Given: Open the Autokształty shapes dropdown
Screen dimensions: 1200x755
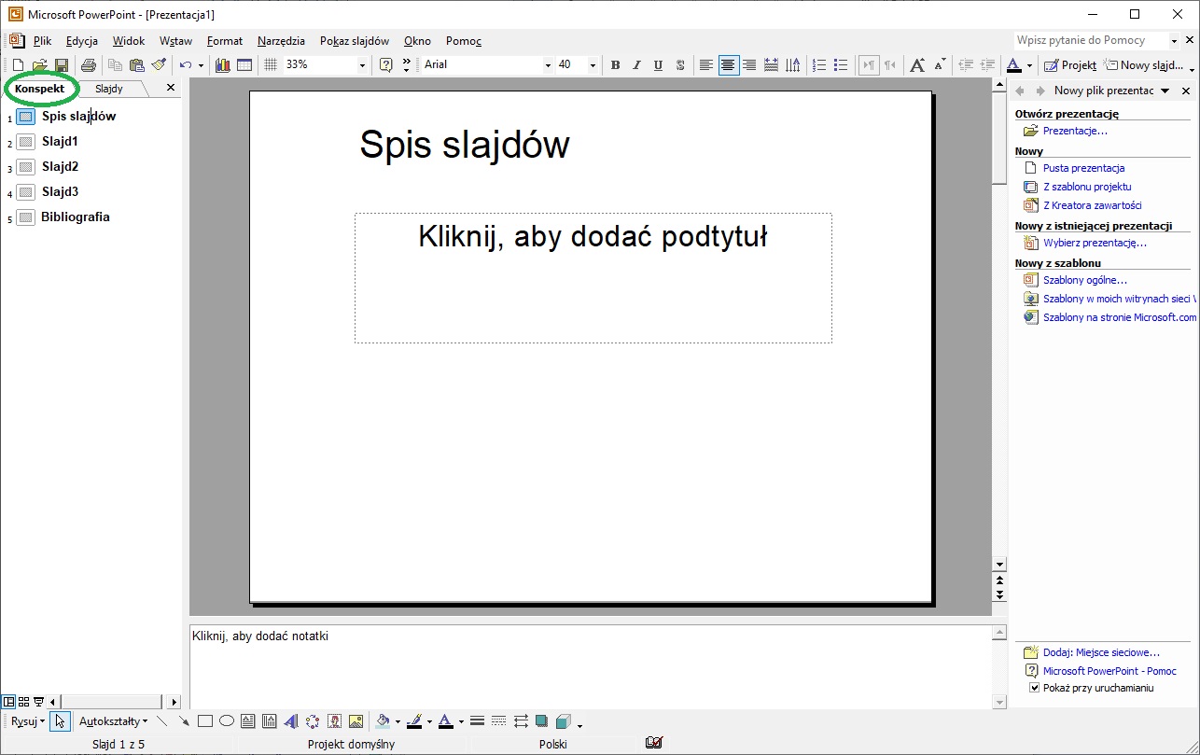Looking at the screenshot, I should point(113,721).
